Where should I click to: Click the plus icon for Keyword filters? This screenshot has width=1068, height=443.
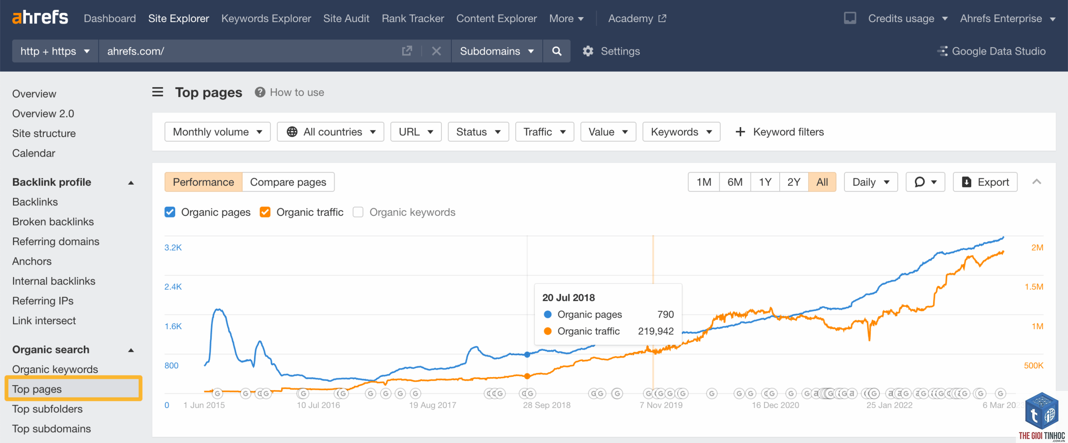coord(740,132)
